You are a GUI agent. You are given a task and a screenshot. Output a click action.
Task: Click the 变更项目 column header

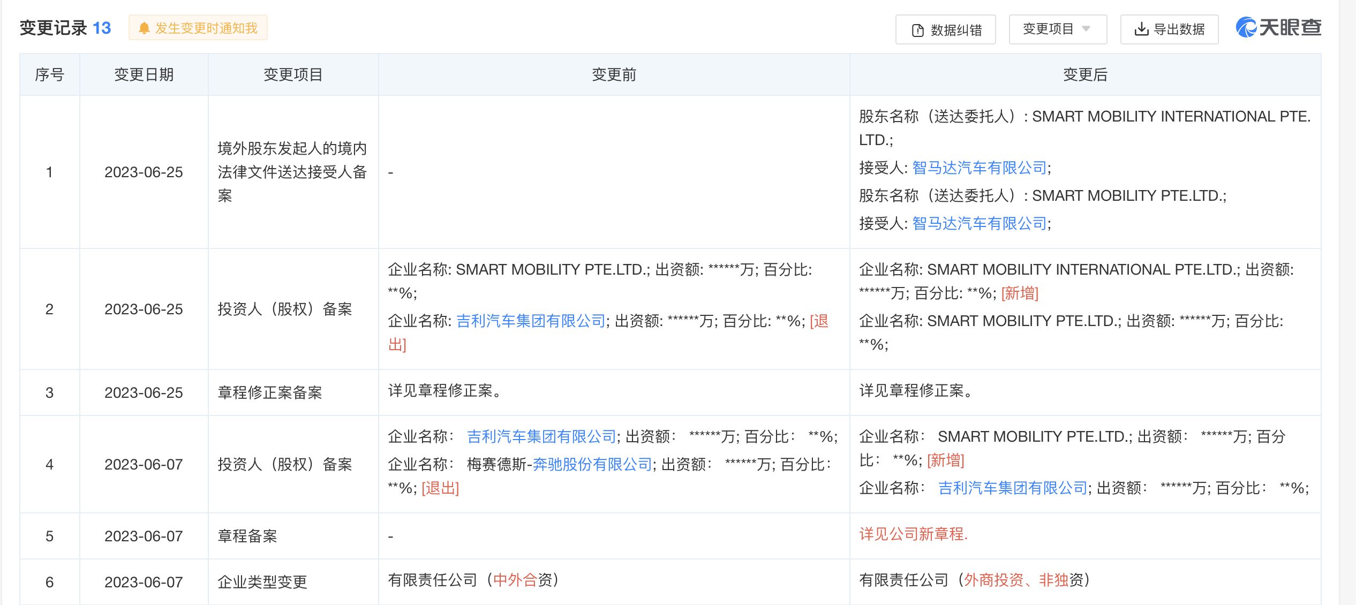coord(293,75)
